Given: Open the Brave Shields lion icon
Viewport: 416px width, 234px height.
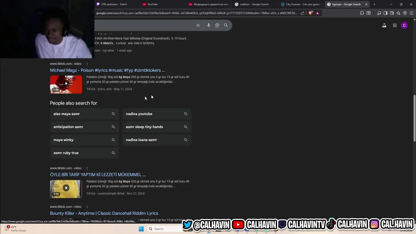Looking at the screenshot, I should (310, 13).
